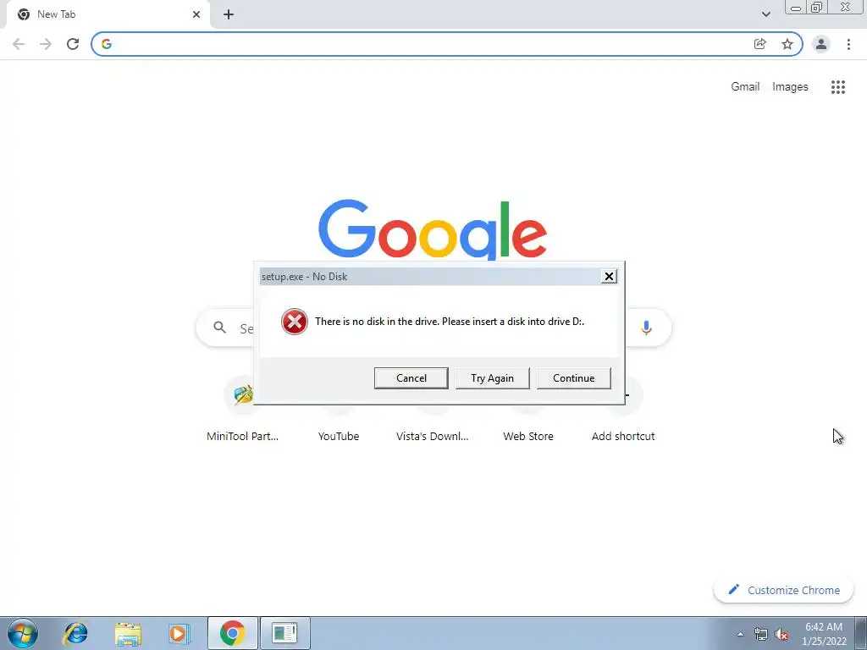The width and height of the screenshot is (867, 650).
Task: Click the red error icon in the dialog
Action: click(x=294, y=322)
